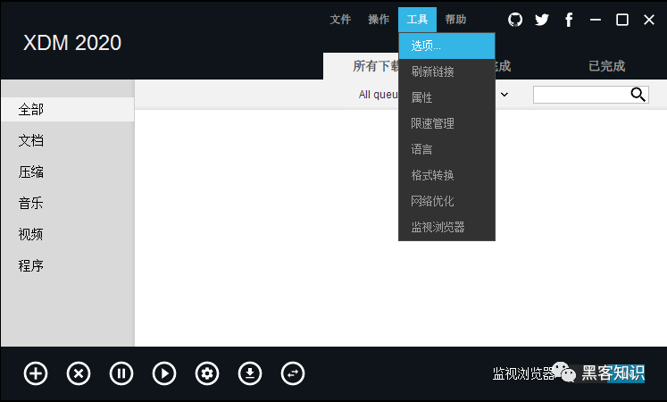
Task: Select 属性 in the dropdown menu
Action: [446, 97]
